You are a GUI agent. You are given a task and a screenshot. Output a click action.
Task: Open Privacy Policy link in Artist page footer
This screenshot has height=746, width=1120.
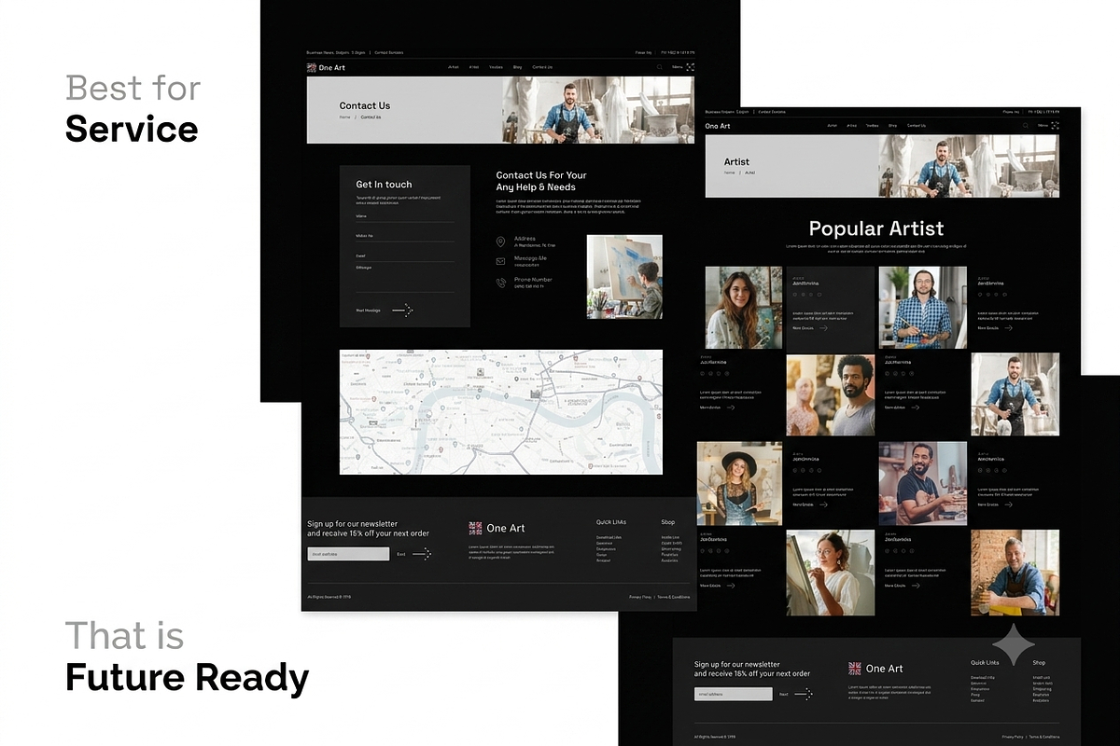(x=1013, y=737)
